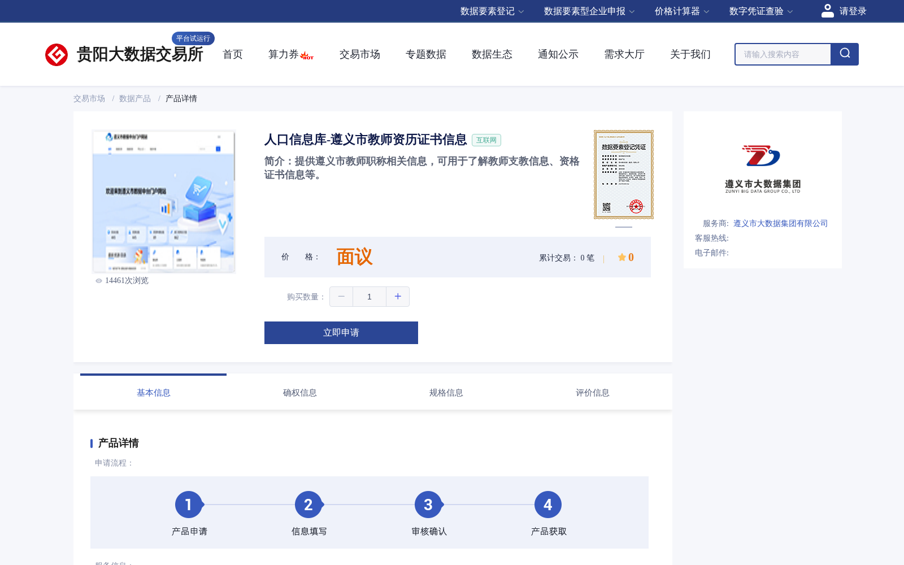Click the carousel indicator under certificate

[624, 227]
